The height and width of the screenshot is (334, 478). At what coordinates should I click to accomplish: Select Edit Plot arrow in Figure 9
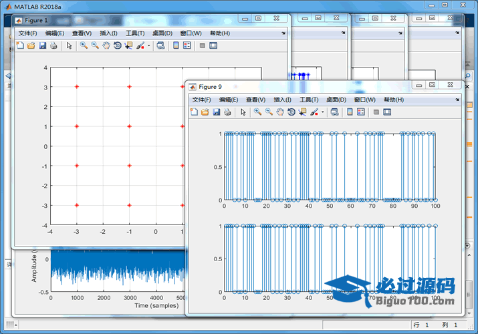point(243,112)
